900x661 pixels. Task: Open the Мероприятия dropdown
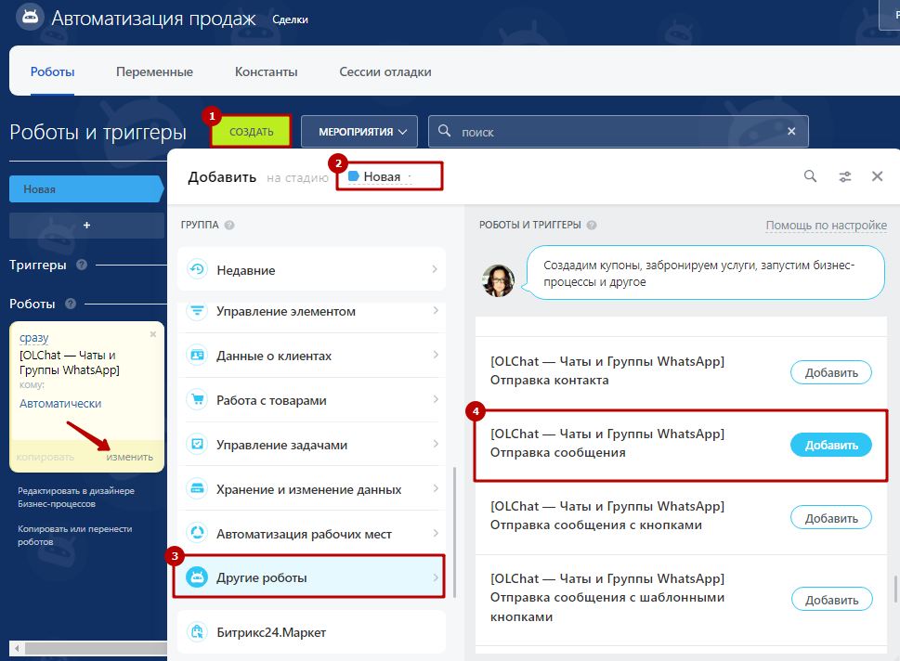(x=359, y=132)
